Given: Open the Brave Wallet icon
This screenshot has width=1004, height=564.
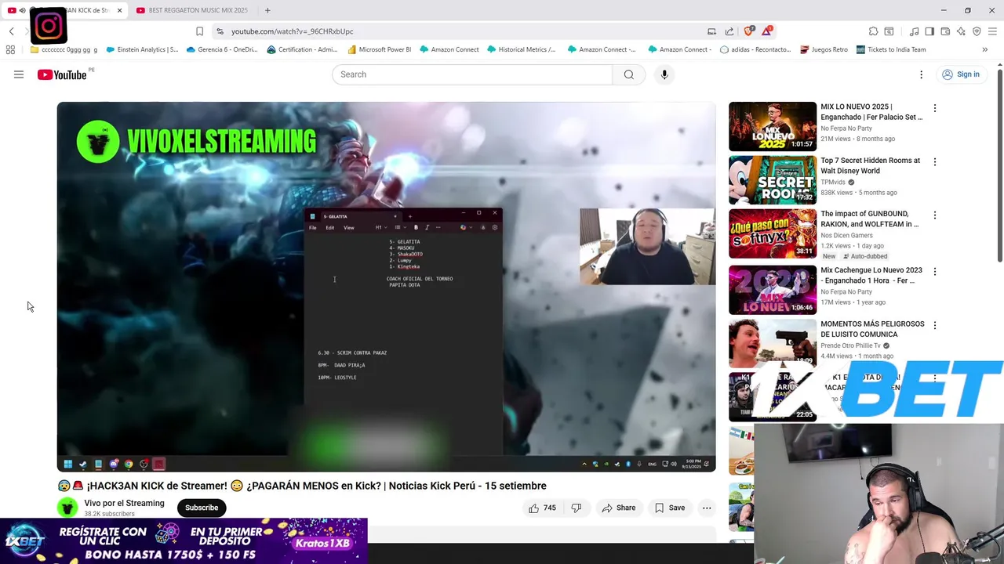Looking at the screenshot, I should tap(945, 31).
